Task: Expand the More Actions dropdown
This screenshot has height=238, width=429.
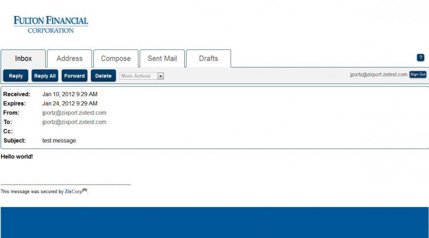Action: (141, 76)
